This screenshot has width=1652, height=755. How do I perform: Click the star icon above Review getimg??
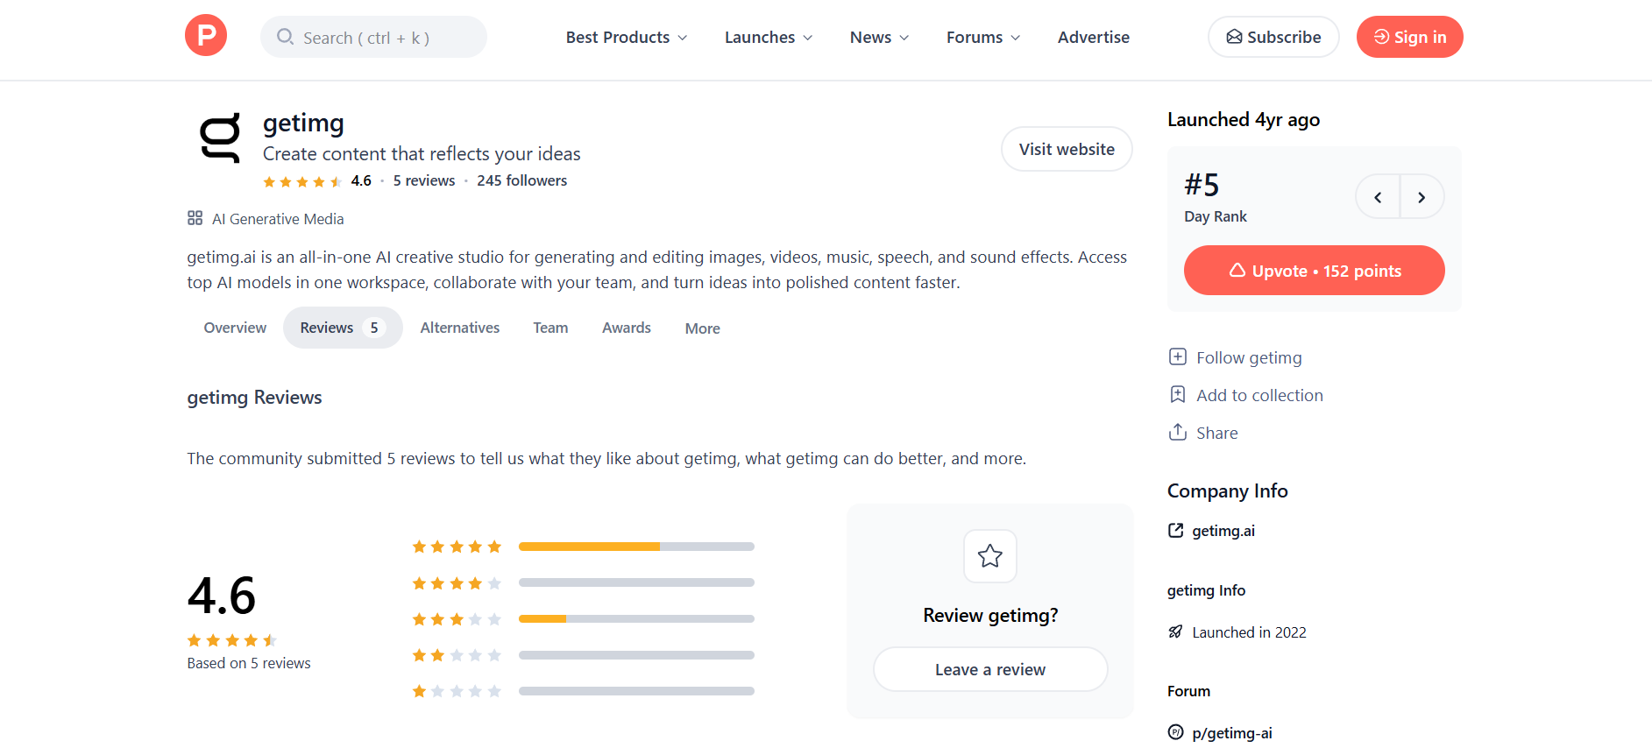990,555
